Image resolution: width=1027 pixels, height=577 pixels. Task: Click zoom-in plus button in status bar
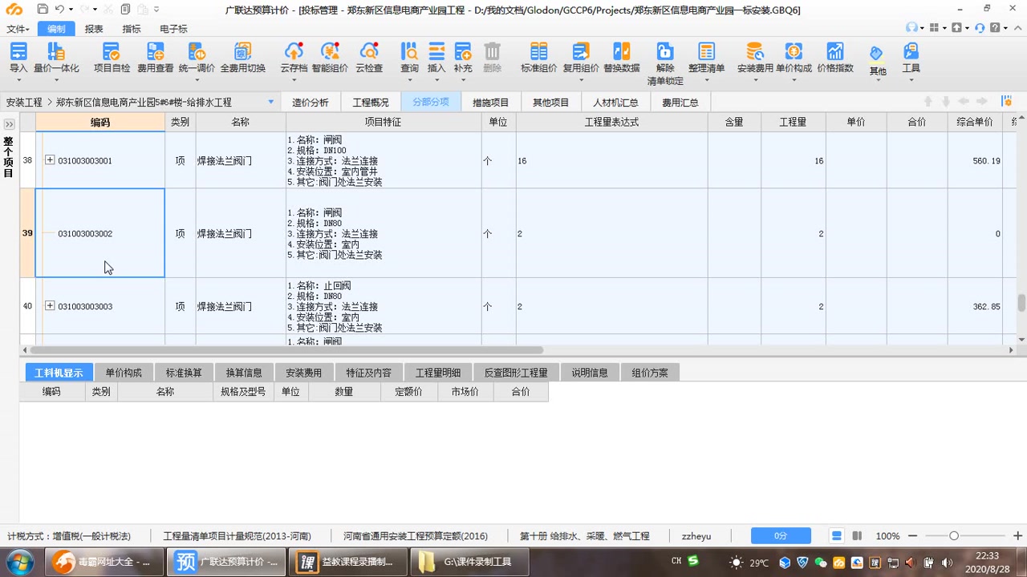[1017, 535]
